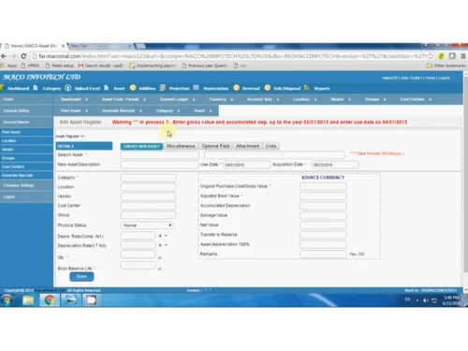Viewport: 468px width, 351px height.
Task: Click the Save button
Action: point(81,276)
